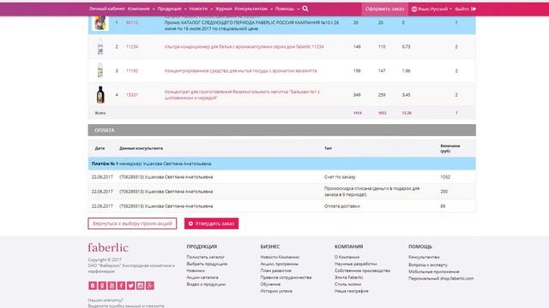Open the search magnifier icon in navbar
This screenshot has height=308, width=549.
(x=305, y=9)
